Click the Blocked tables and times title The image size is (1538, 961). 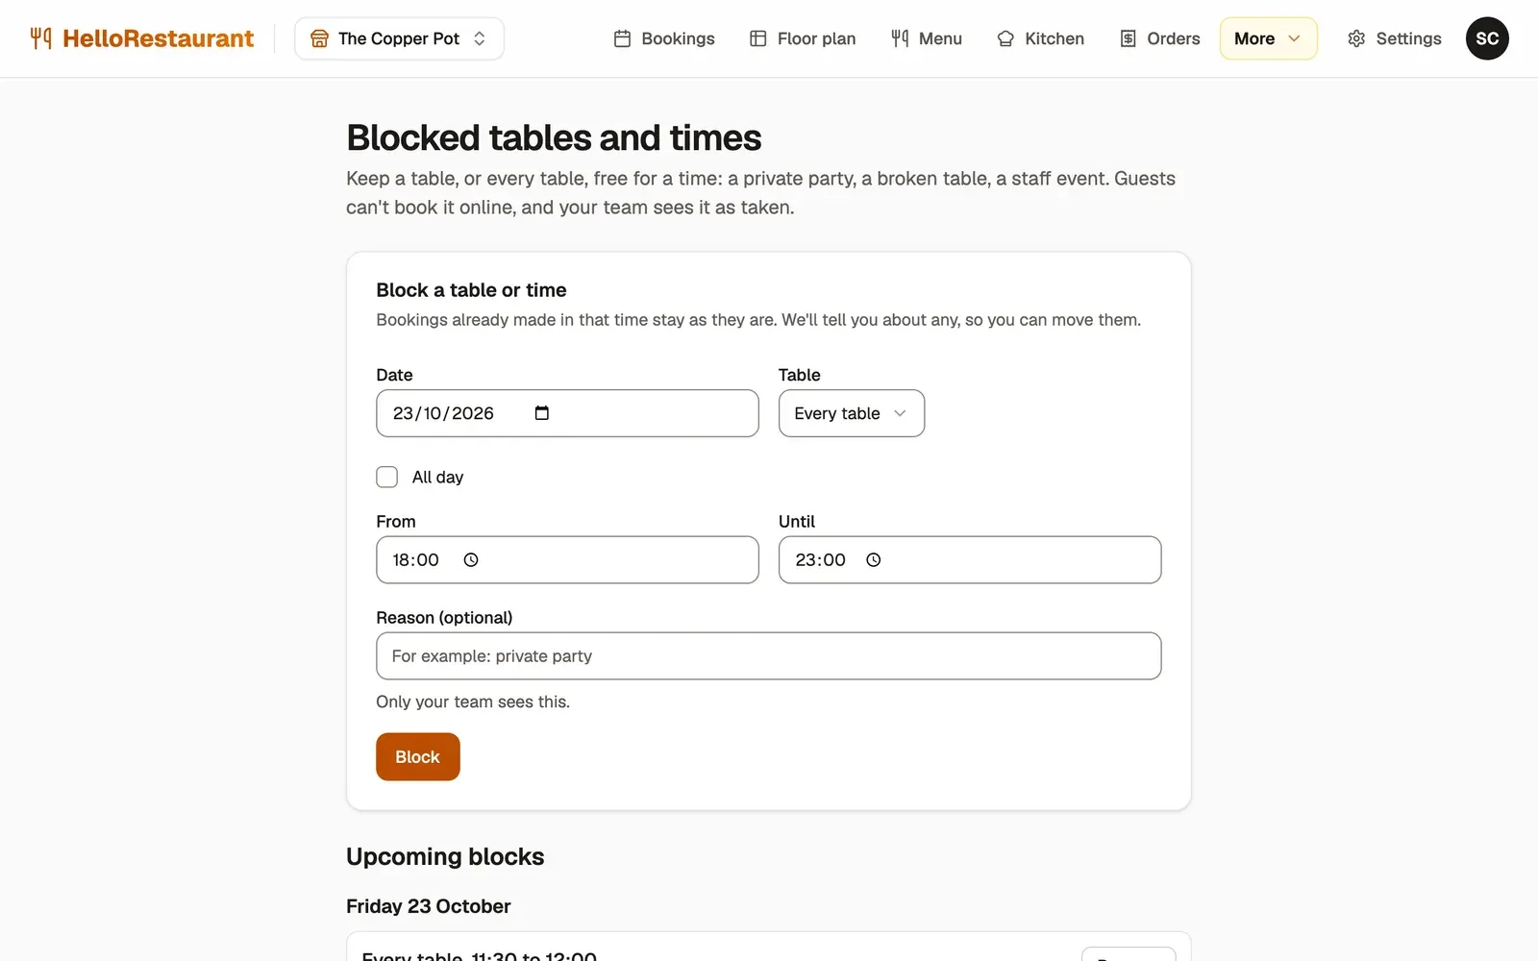click(x=554, y=137)
